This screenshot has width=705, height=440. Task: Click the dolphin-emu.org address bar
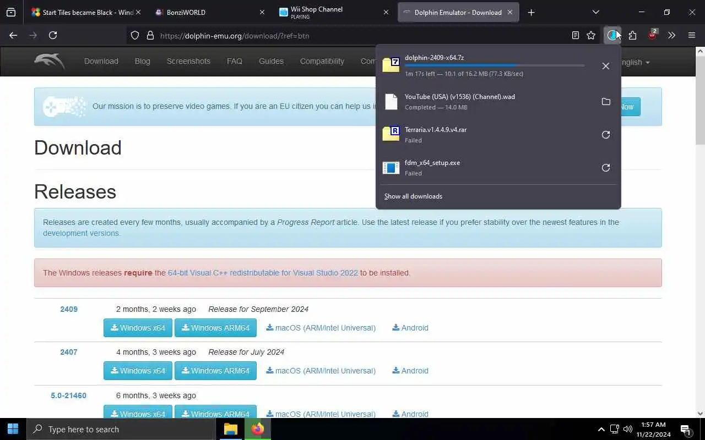click(352, 36)
